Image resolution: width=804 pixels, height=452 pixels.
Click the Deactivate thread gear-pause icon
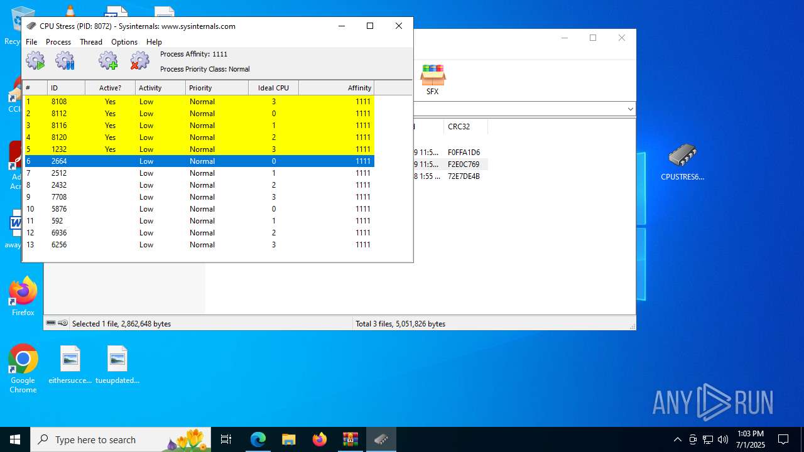pos(65,61)
